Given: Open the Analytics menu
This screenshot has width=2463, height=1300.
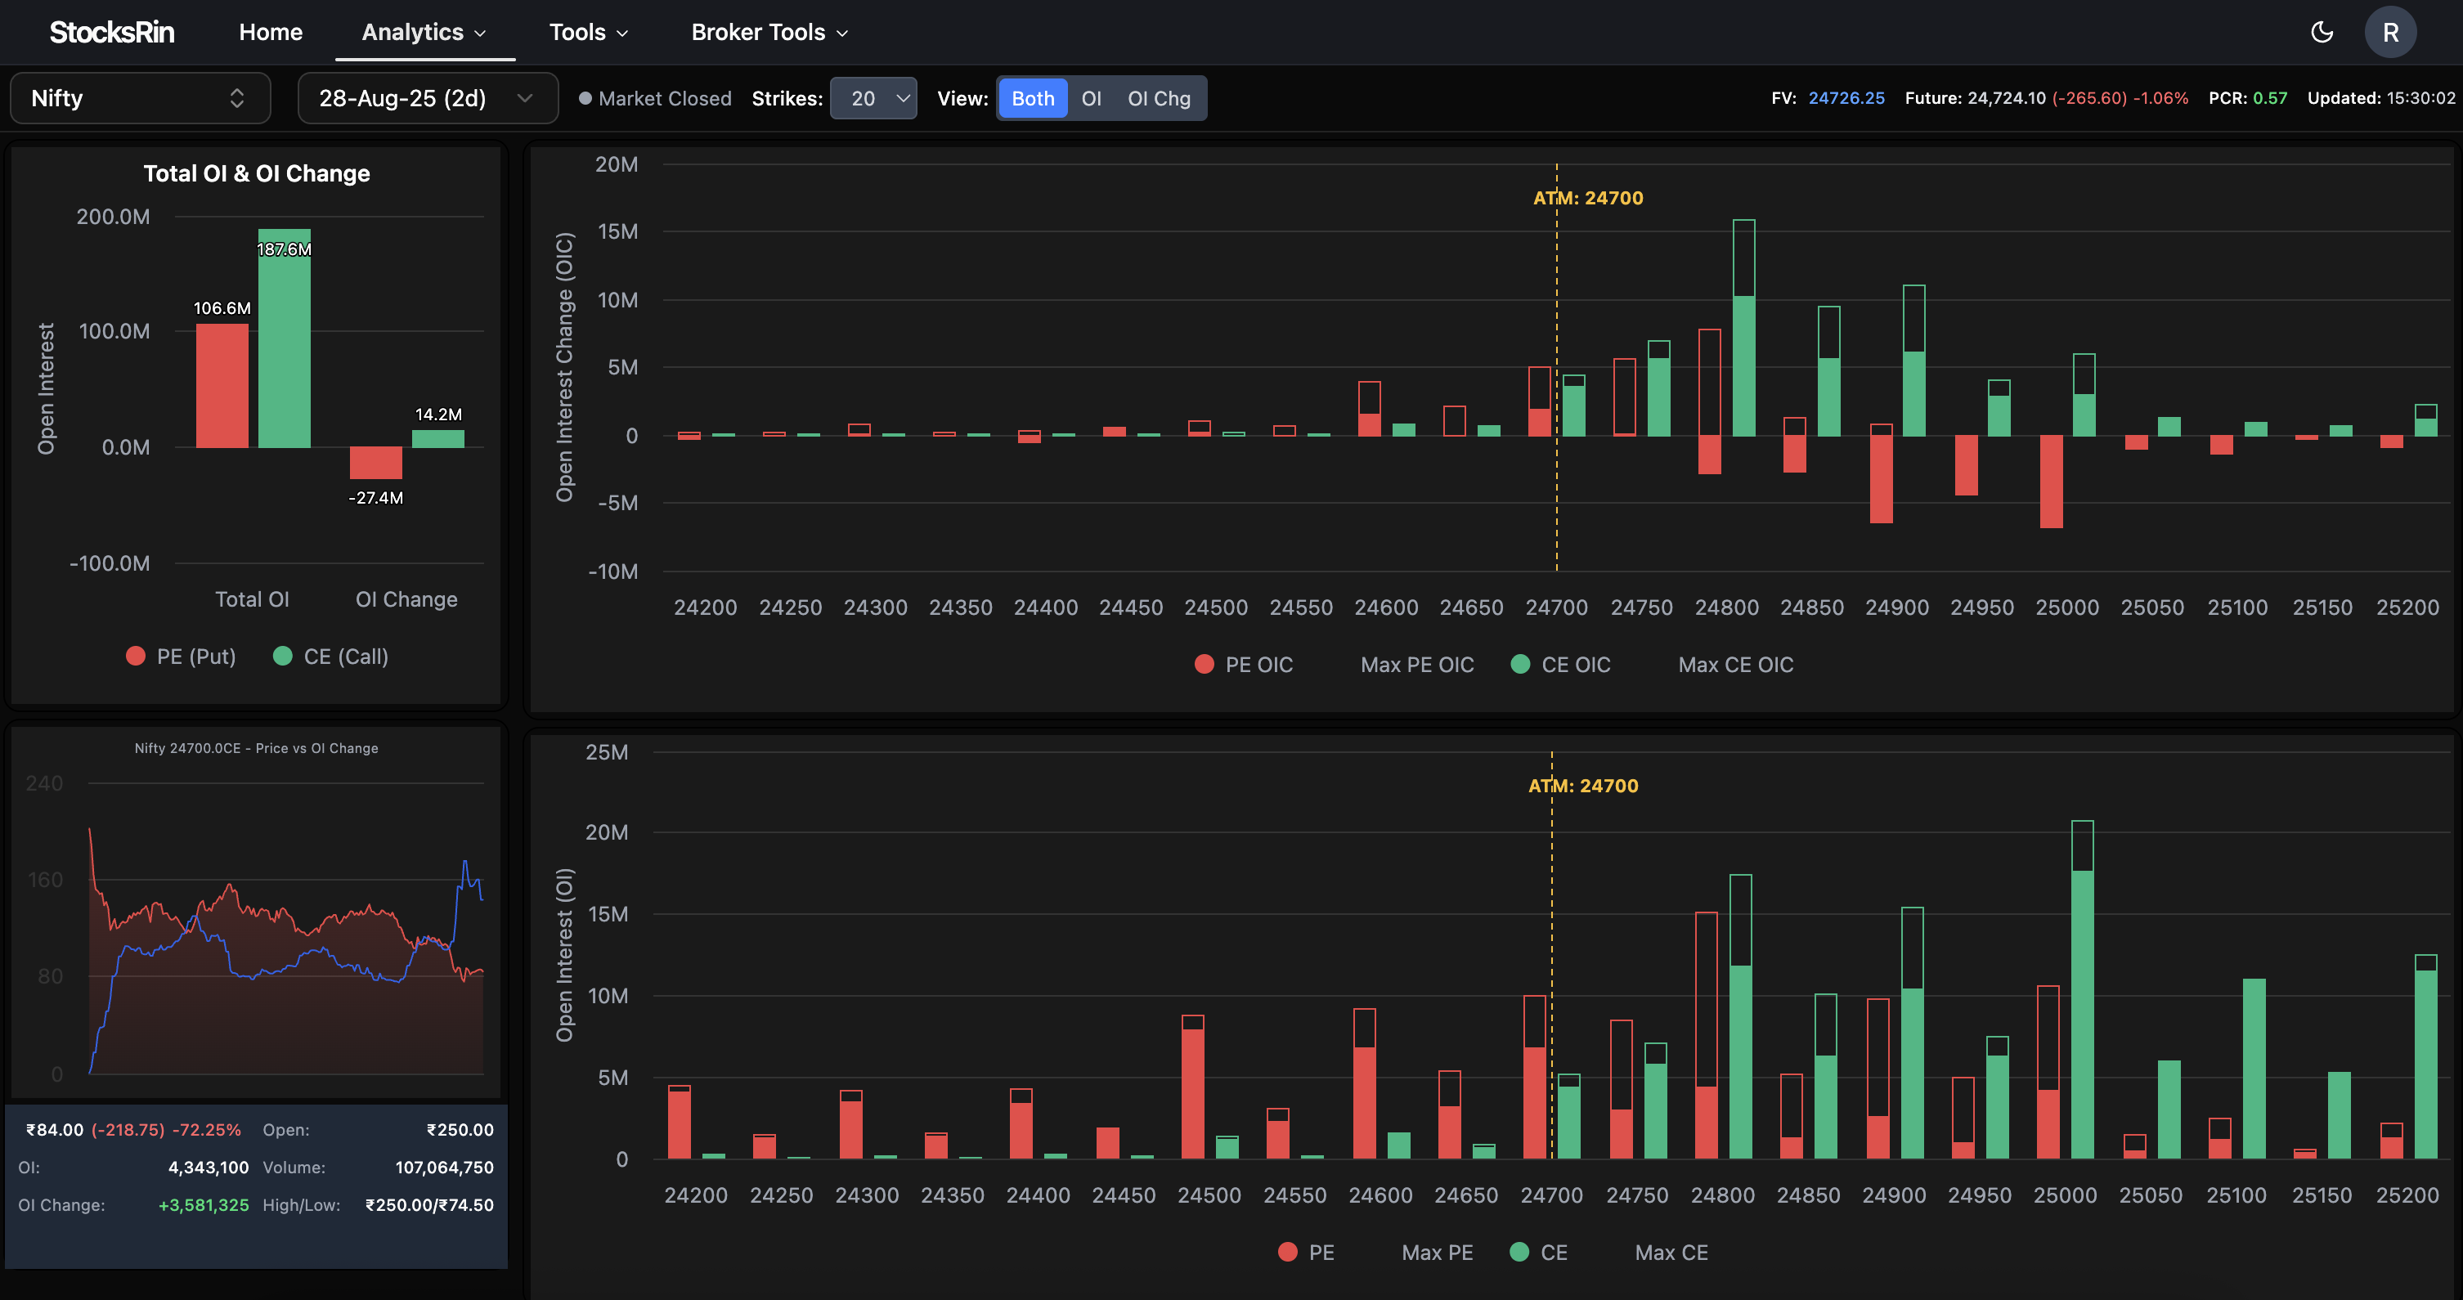Looking at the screenshot, I should click(x=424, y=33).
